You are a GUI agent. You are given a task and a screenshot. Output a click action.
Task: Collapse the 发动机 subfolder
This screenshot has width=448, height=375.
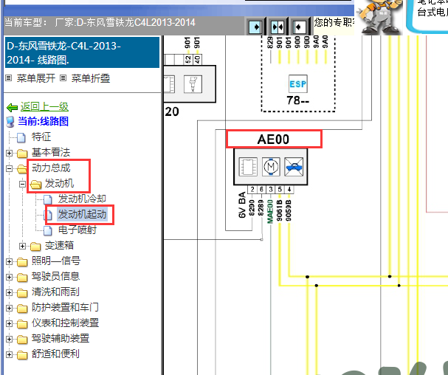pos(23,184)
